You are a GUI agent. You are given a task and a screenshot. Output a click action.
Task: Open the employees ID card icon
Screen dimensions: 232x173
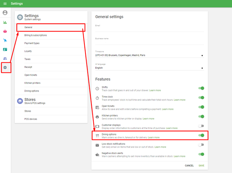tap(5, 49)
